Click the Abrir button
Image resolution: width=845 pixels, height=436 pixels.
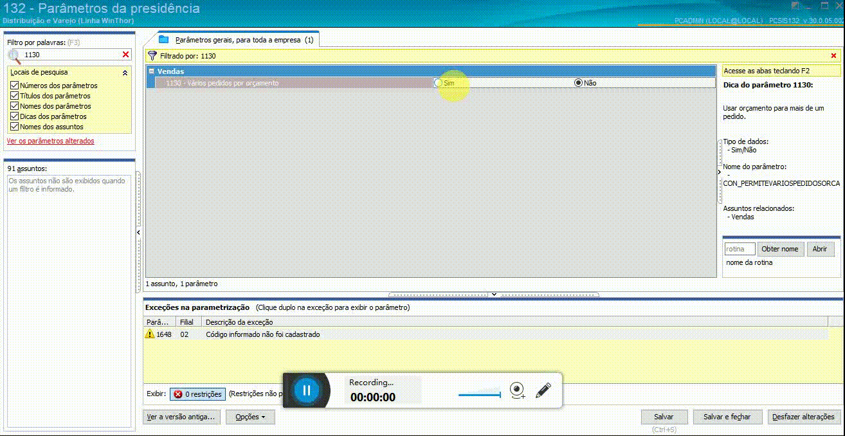pyautogui.click(x=820, y=249)
